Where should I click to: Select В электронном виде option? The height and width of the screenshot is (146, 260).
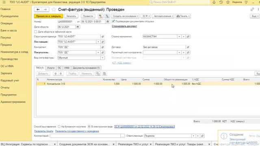coord(89,127)
